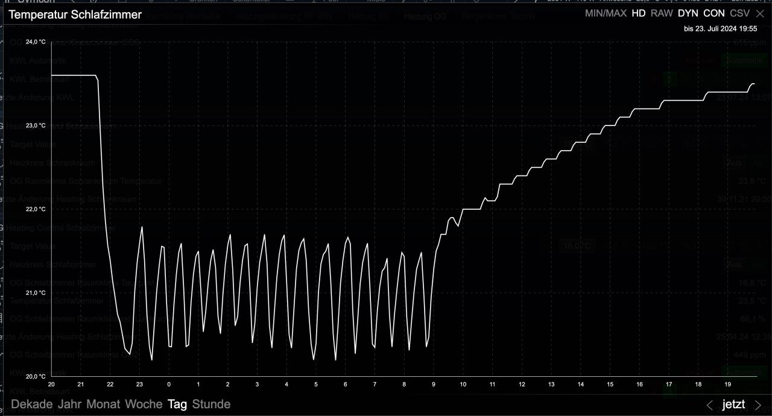Click the 20,0 °C axis label
The image size is (772, 416).
pyautogui.click(x=36, y=376)
